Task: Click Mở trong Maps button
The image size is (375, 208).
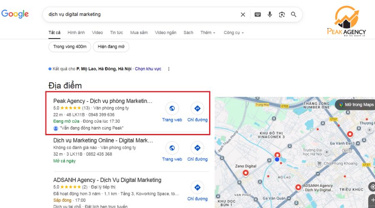Action: [355, 104]
